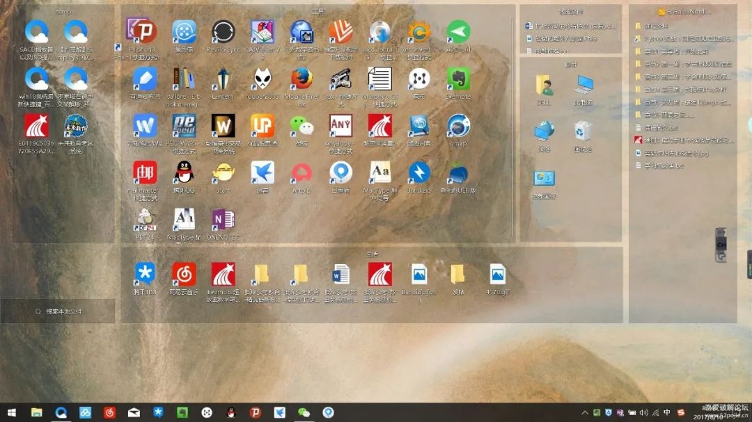Open NetEase Cloud Music on taskbar

point(109,412)
